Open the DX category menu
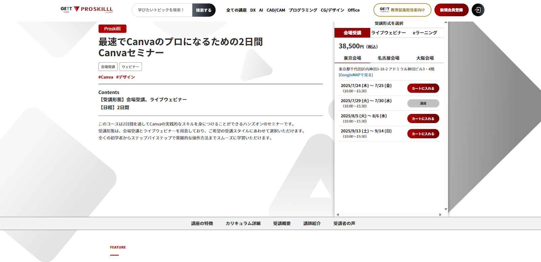Viewport: 541px width, 262px height. click(253, 10)
